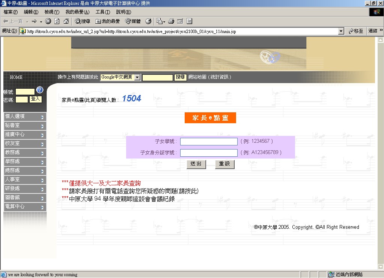Click the page icon beside the address URL
Image resolution: width=384 pixels, height=278 pixels.
click(23, 32)
